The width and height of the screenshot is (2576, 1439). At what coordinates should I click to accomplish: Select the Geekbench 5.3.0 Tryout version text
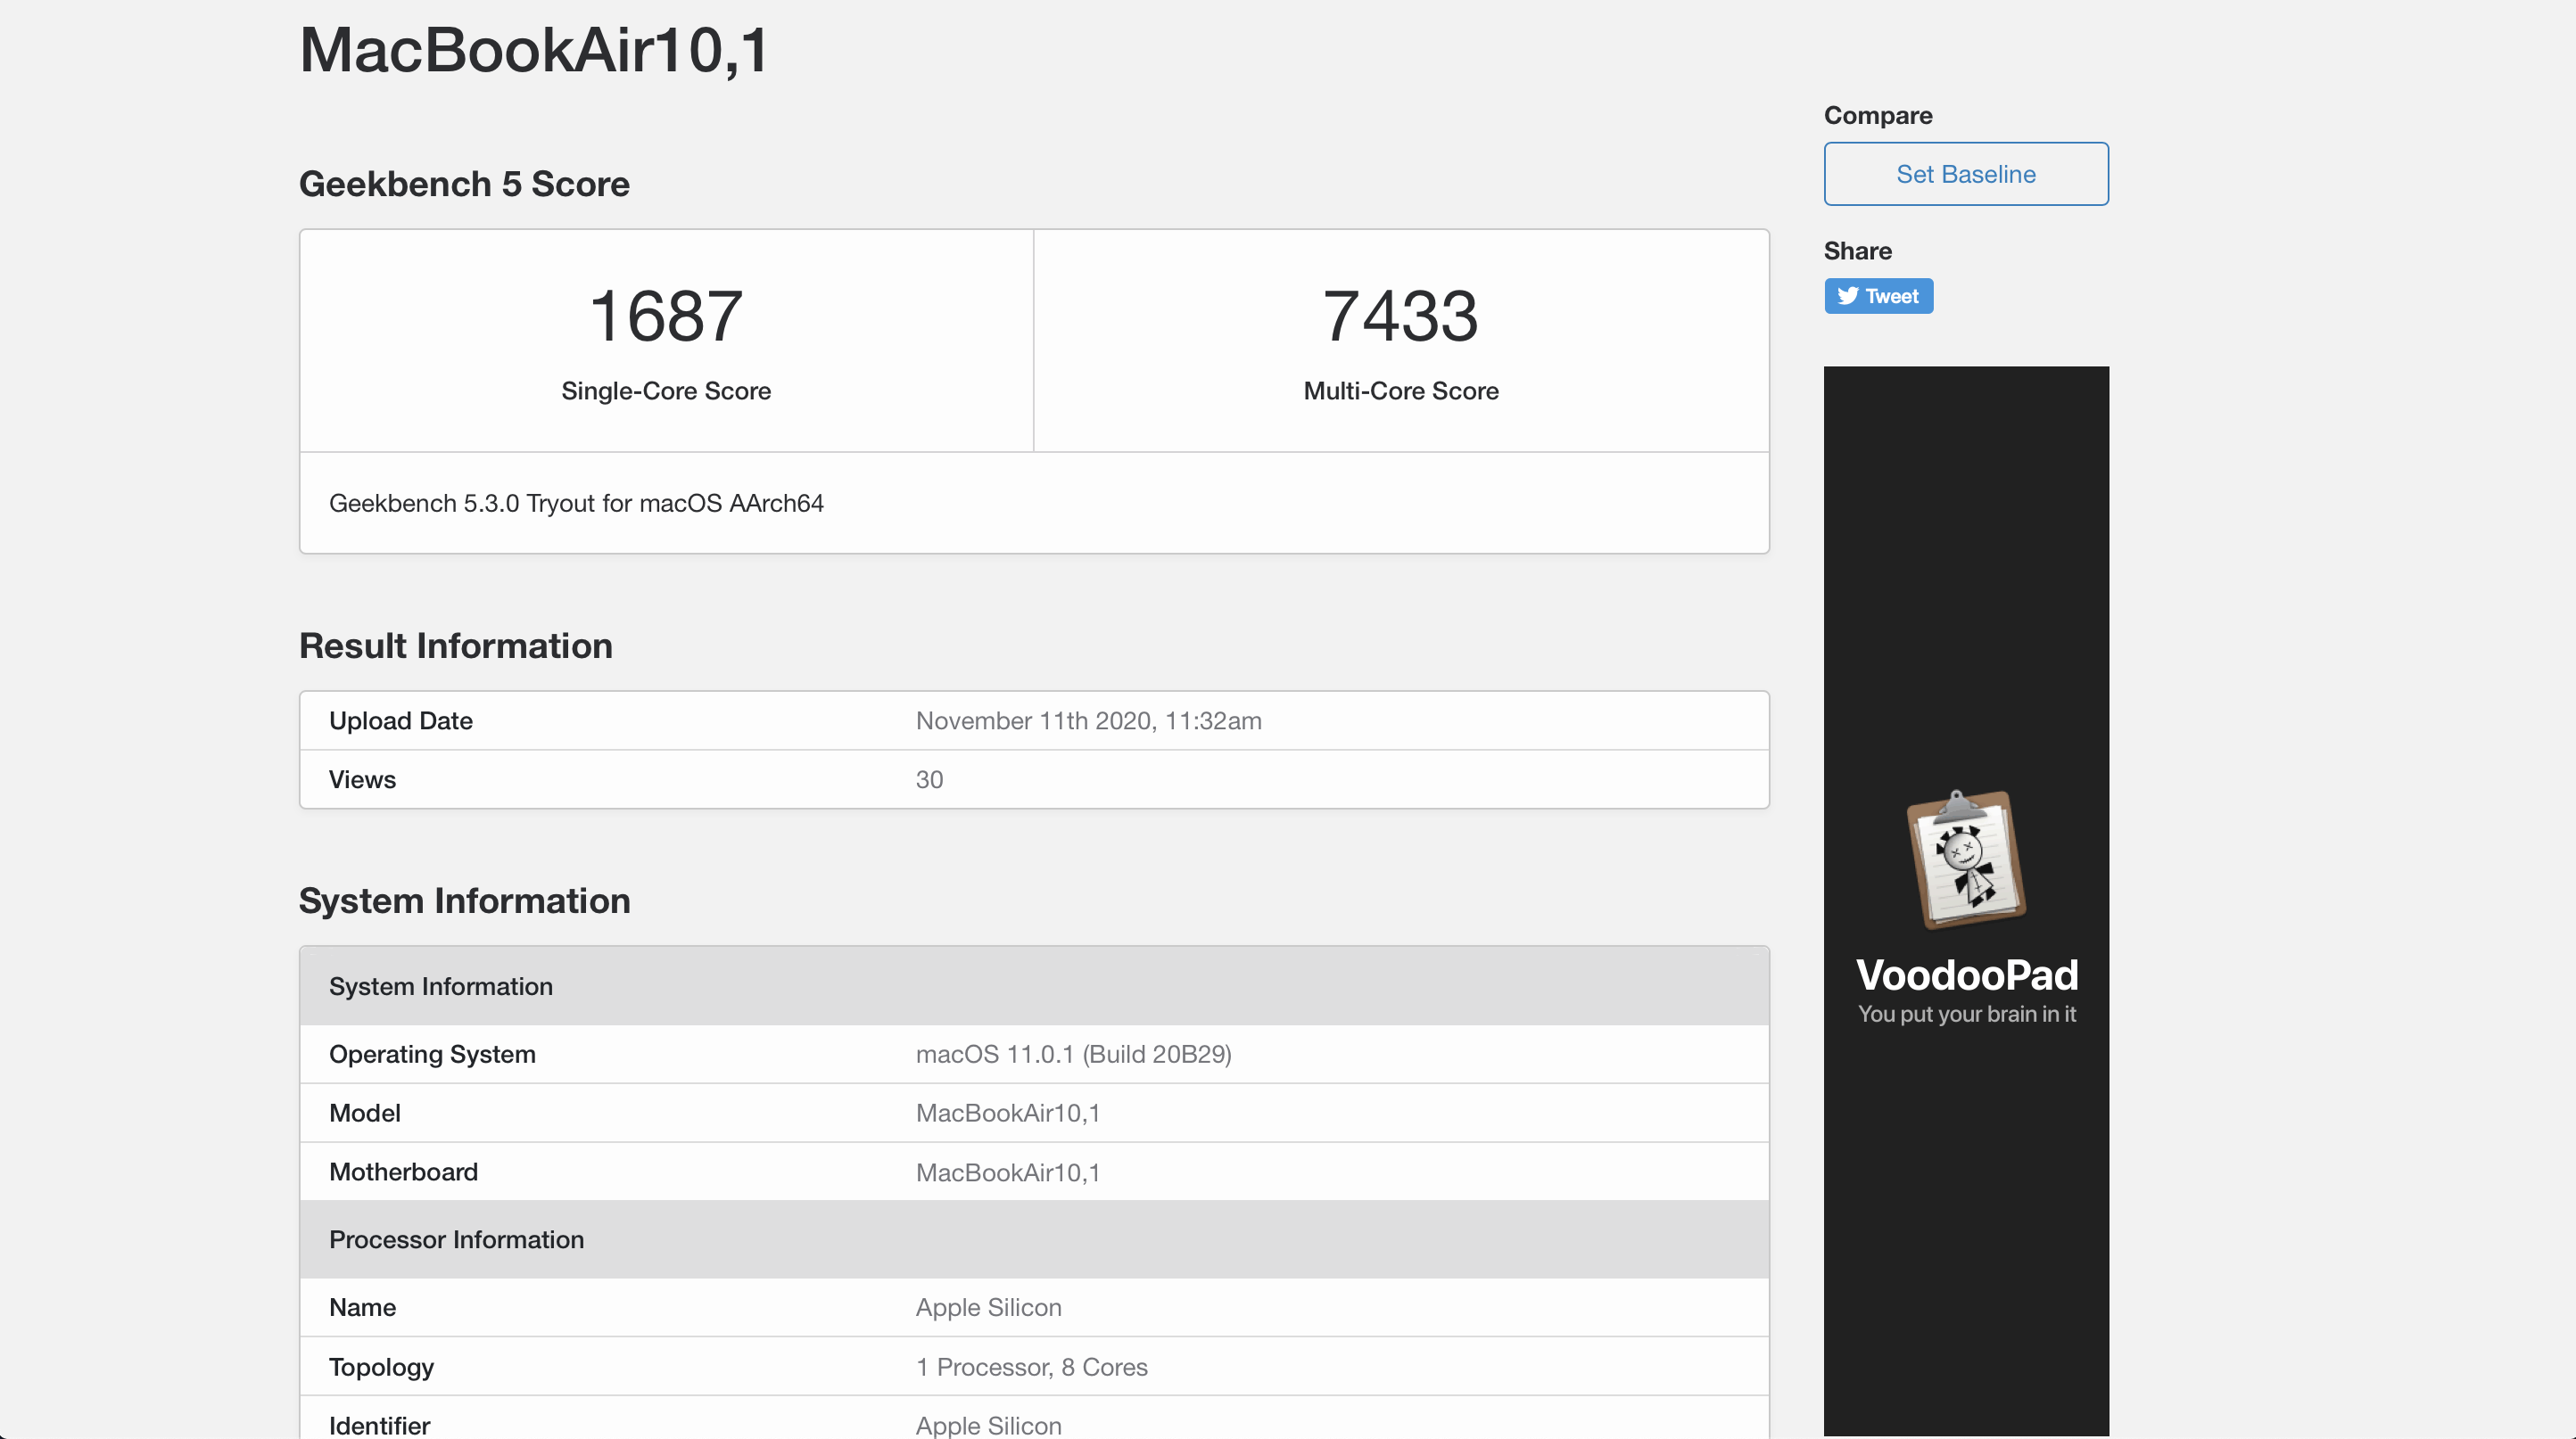576,503
